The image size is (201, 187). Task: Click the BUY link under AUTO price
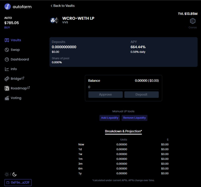[x=7, y=28]
